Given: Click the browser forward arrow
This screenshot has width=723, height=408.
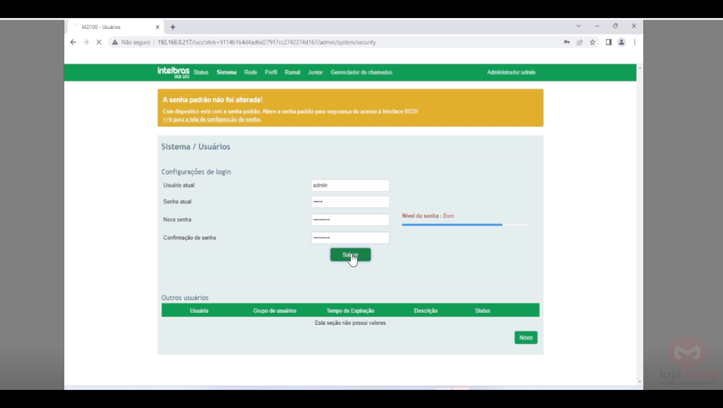Looking at the screenshot, I should point(86,42).
